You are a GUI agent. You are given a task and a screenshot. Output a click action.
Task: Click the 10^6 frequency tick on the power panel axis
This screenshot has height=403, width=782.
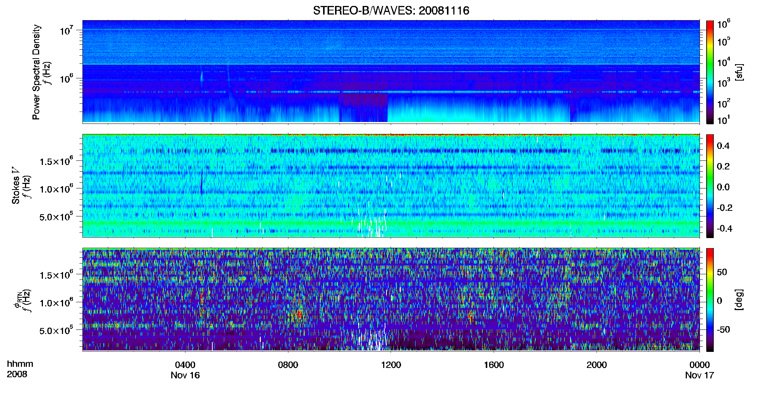(66, 79)
